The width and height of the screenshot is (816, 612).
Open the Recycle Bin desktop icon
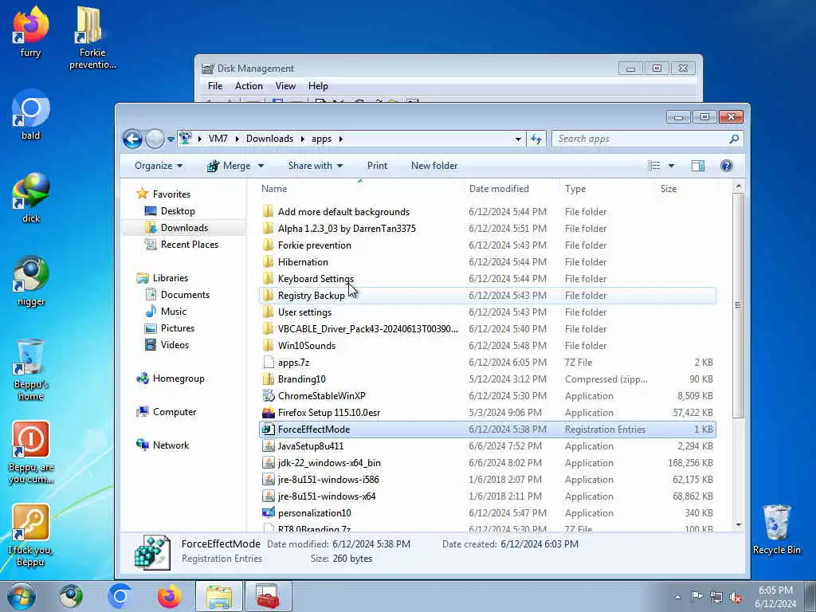(776, 530)
